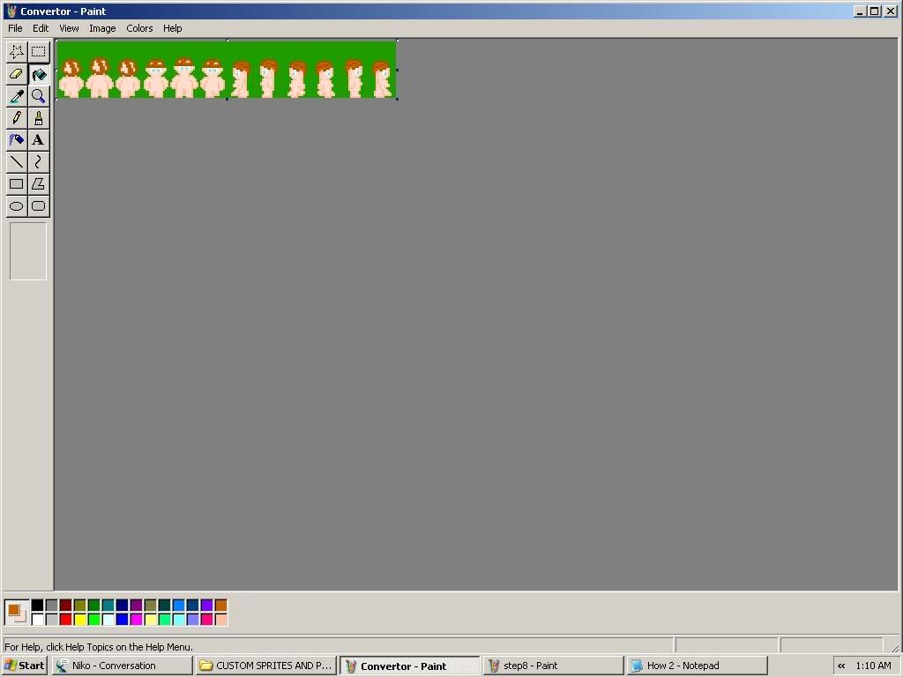
Task: Pick the hot pink palette color
Action: [206, 620]
